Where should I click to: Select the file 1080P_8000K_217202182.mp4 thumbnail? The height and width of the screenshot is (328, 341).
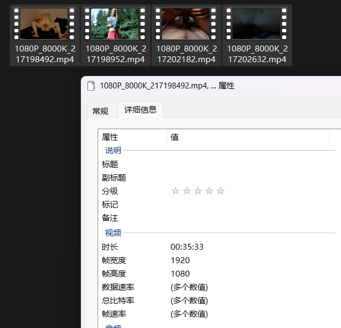pos(186,24)
